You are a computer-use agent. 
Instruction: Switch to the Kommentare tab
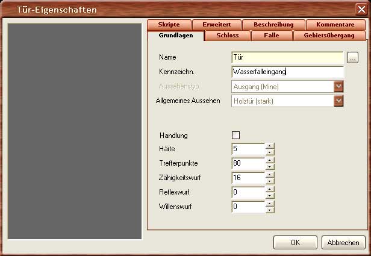tap(335, 25)
